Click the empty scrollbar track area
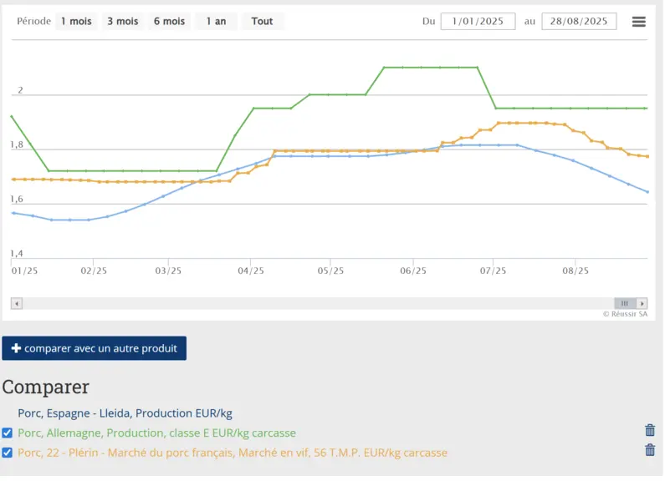The width and height of the screenshot is (665, 481). pyautogui.click(x=318, y=305)
